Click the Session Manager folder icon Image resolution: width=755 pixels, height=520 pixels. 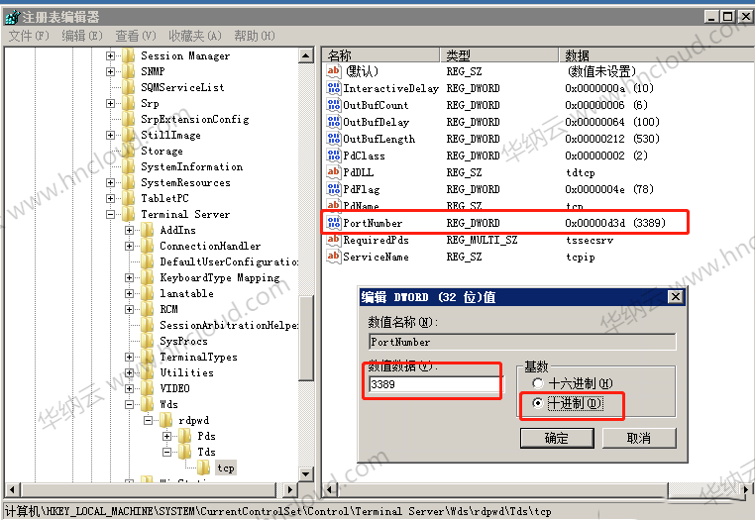tap(129, 55)
